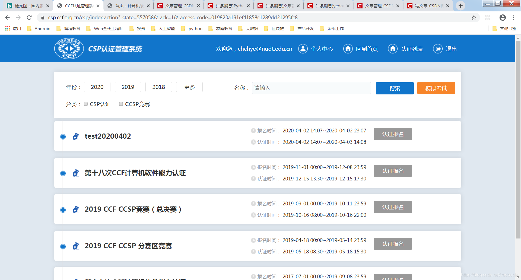Open the 大数据 bookmark folder

pos(248,28)
